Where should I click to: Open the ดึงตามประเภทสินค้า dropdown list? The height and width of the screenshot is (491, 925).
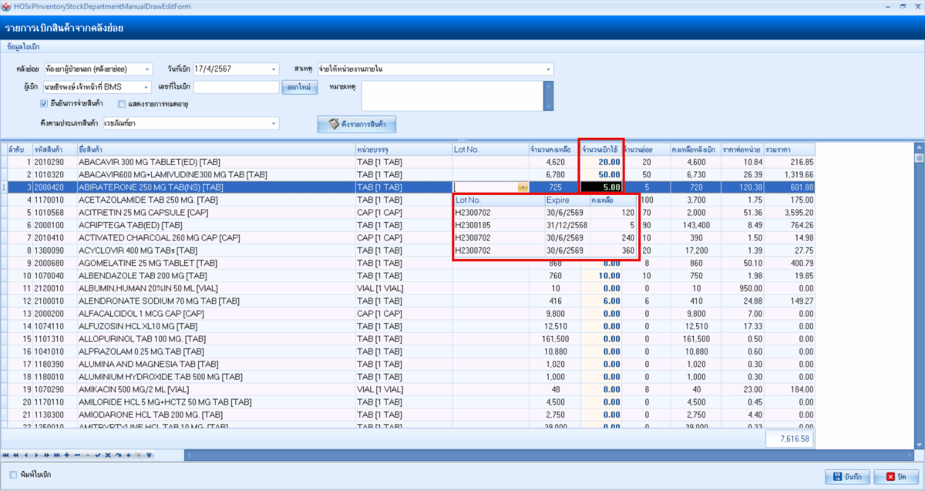(274, 123)
